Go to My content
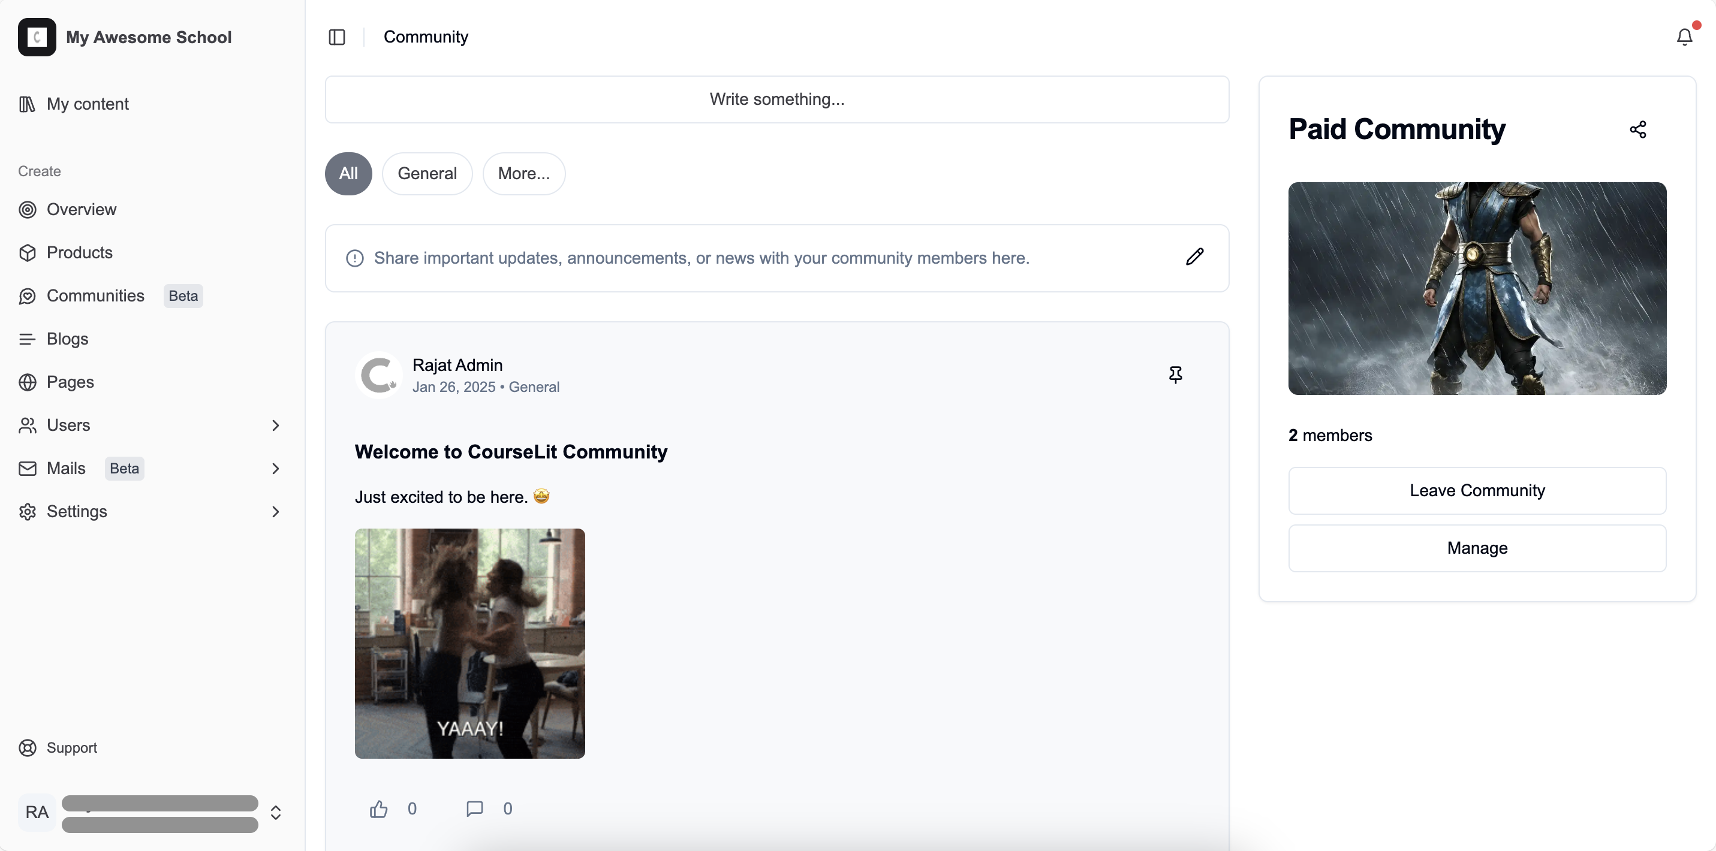1716x851 pixels. point(88,104)
